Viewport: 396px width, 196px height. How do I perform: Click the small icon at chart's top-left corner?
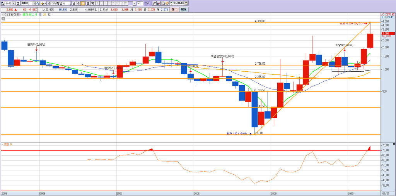[2, 14]
